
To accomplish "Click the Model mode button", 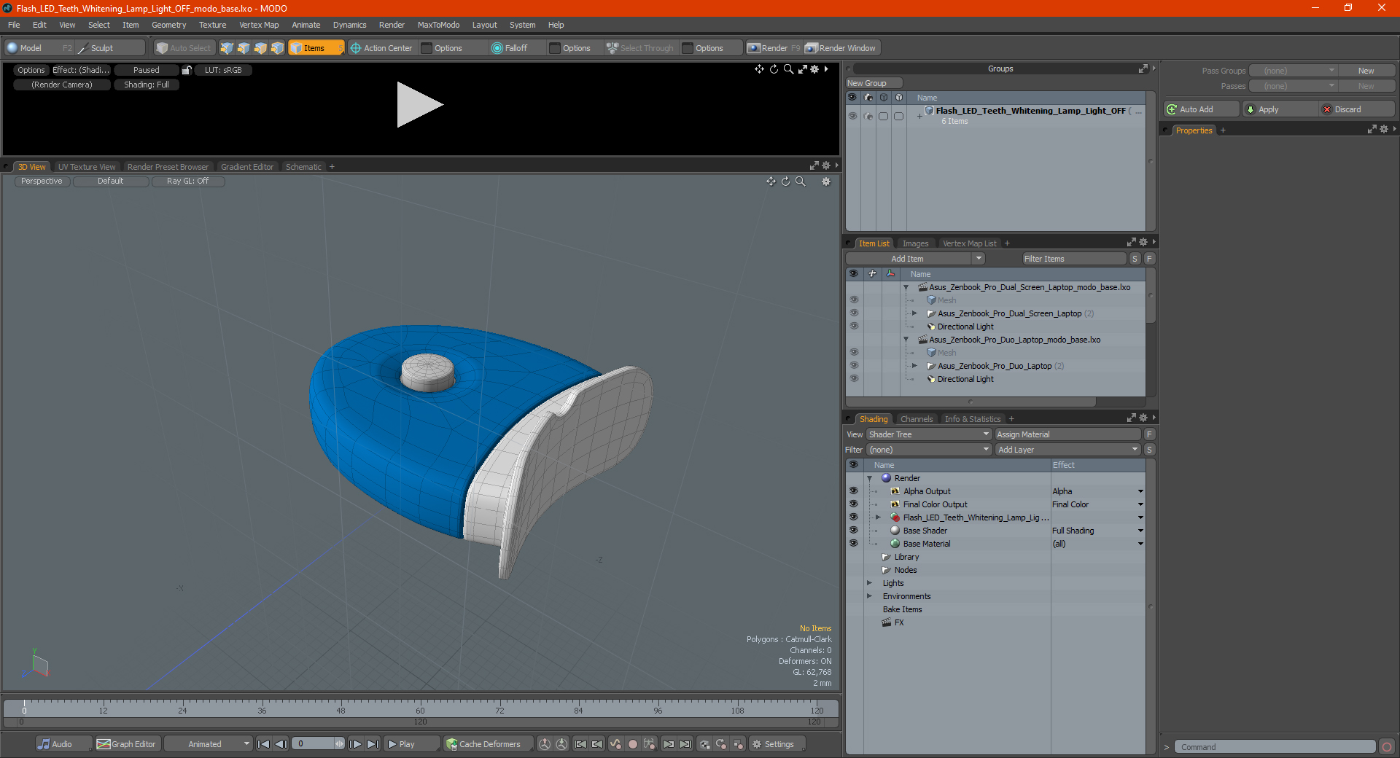I will pyautogui.click(x=31, y=48).
